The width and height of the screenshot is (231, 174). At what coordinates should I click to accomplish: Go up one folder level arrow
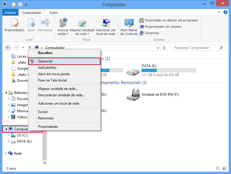(x=30, y=48)
